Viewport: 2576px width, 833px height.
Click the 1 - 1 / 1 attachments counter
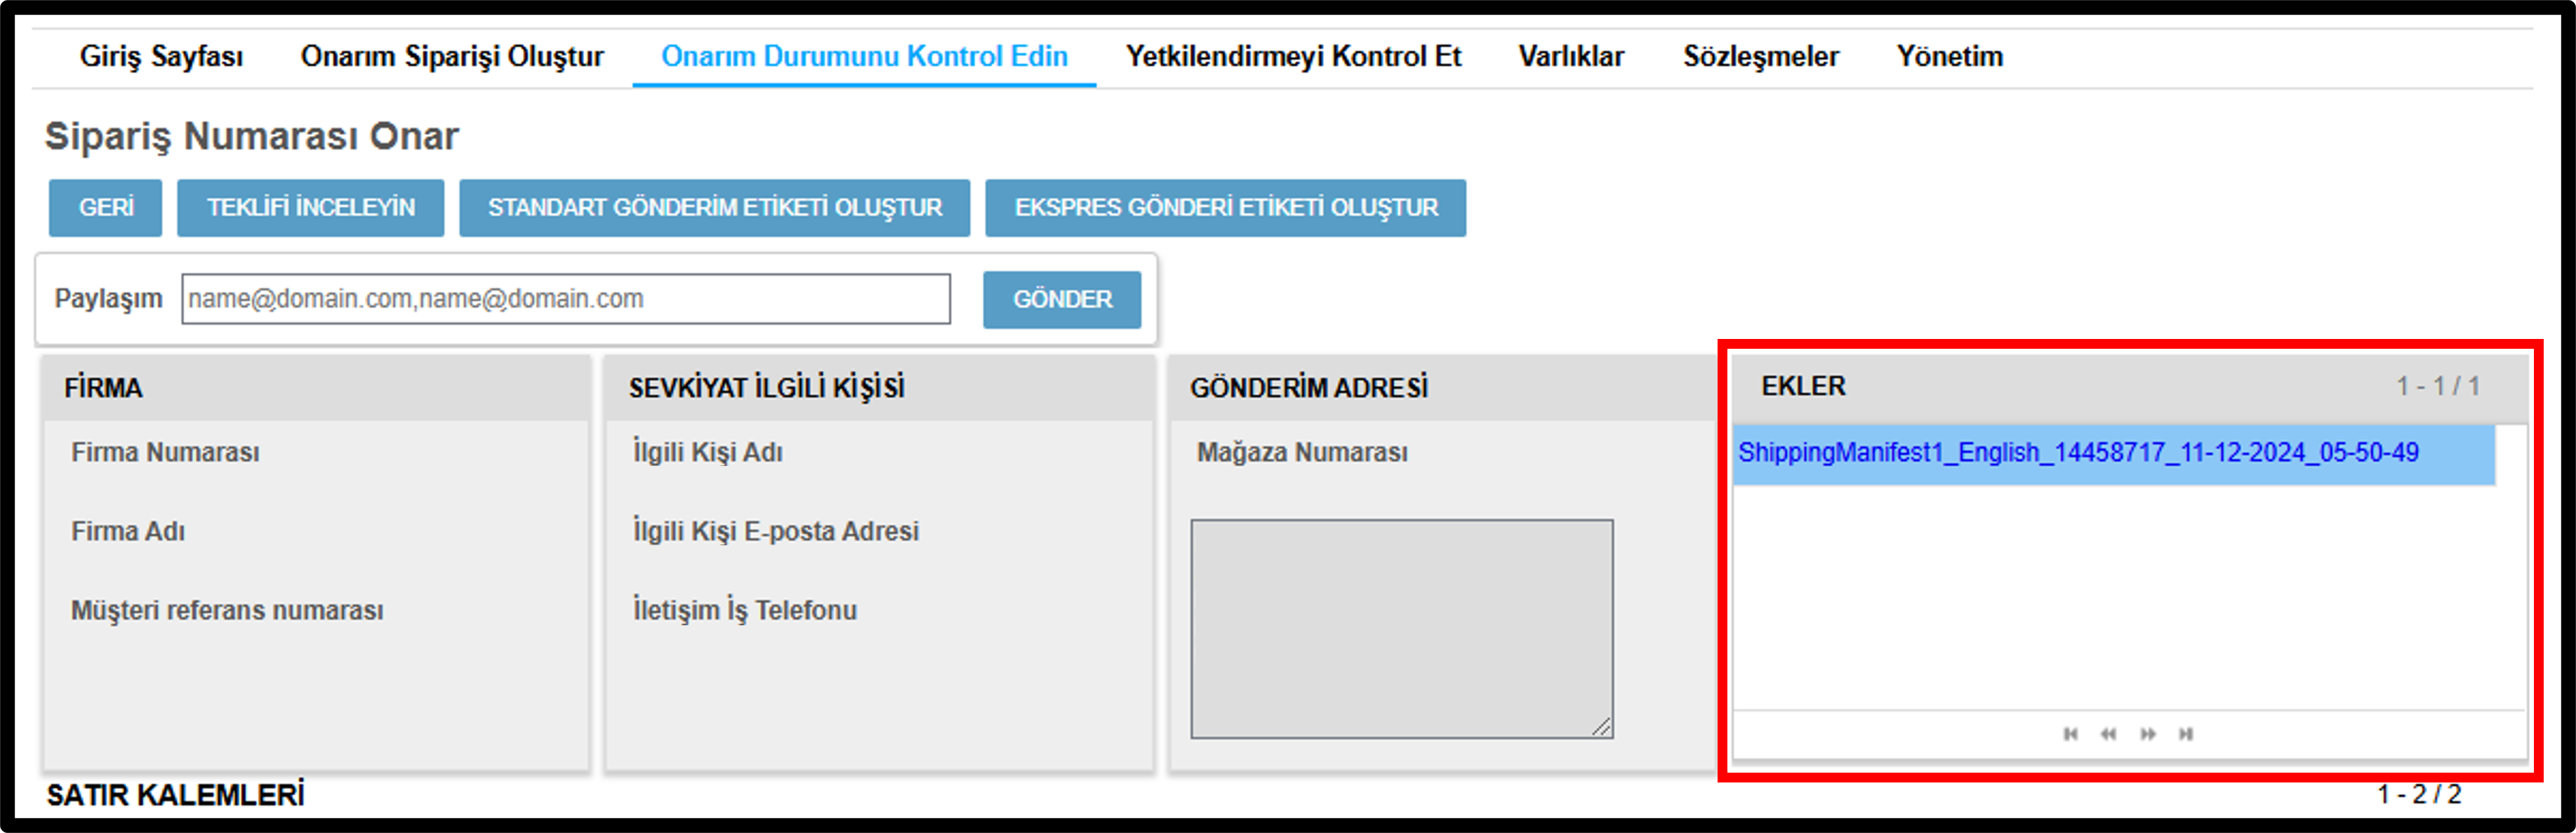(x=2438, y=386)
